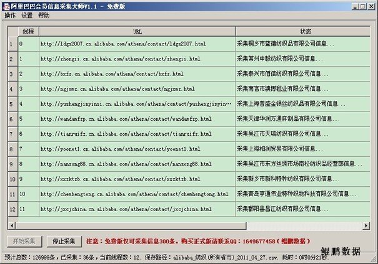Click status 采集吴江市天瑞纺织有限公司信息
The width and height of the screenshot is (378, 264).
coord(303,134)
